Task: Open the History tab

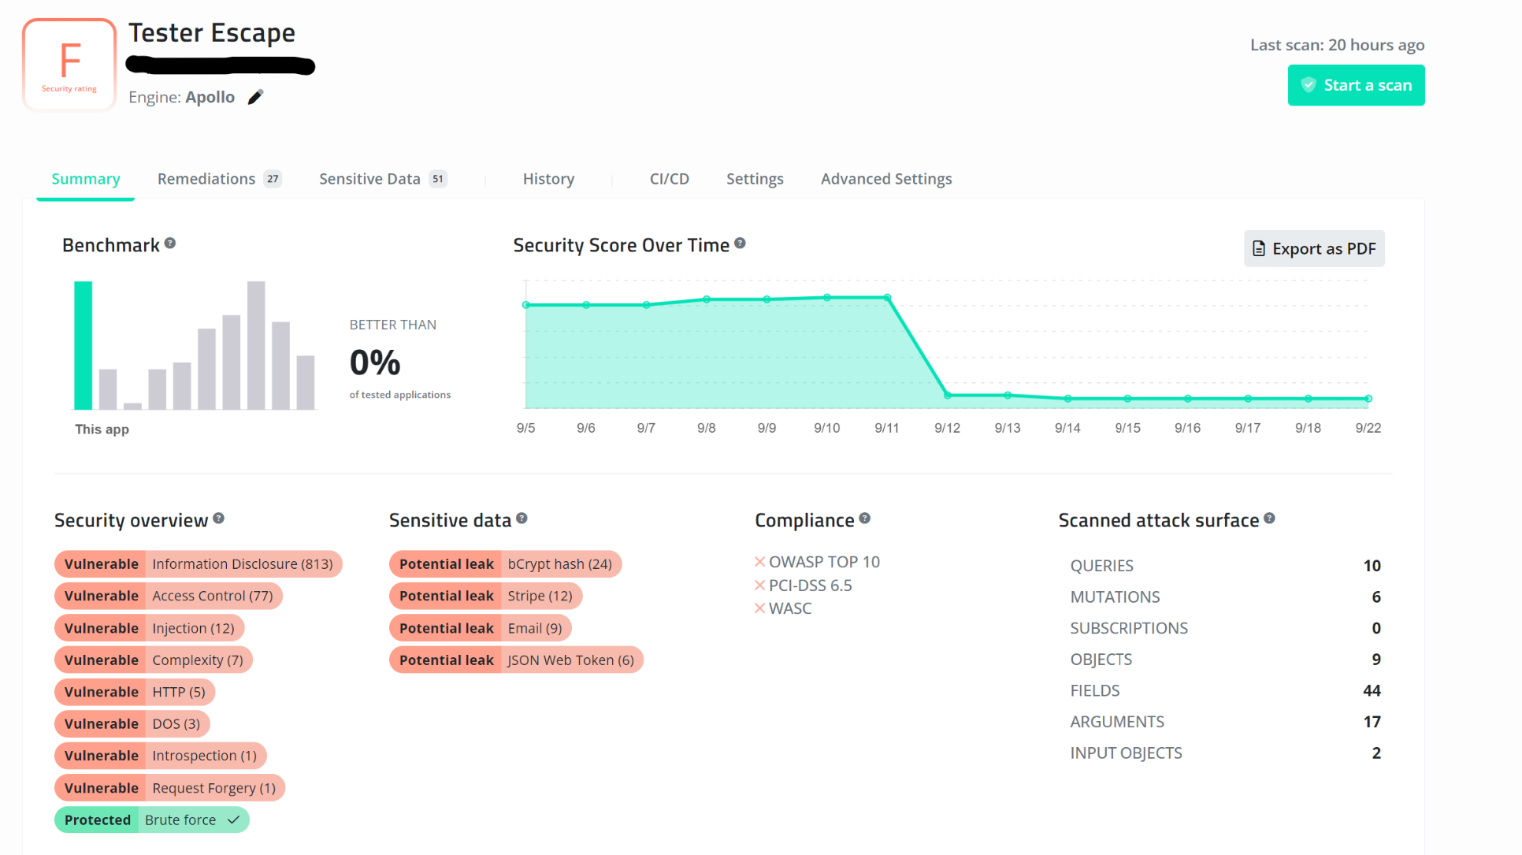Action: pos(548,179)
